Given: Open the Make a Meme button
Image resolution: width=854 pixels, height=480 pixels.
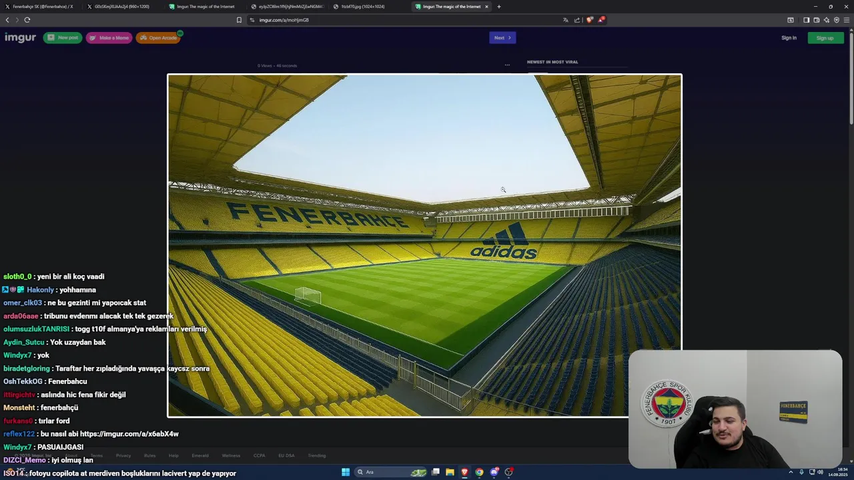Looking at the screenshot, I should [109, 38].
